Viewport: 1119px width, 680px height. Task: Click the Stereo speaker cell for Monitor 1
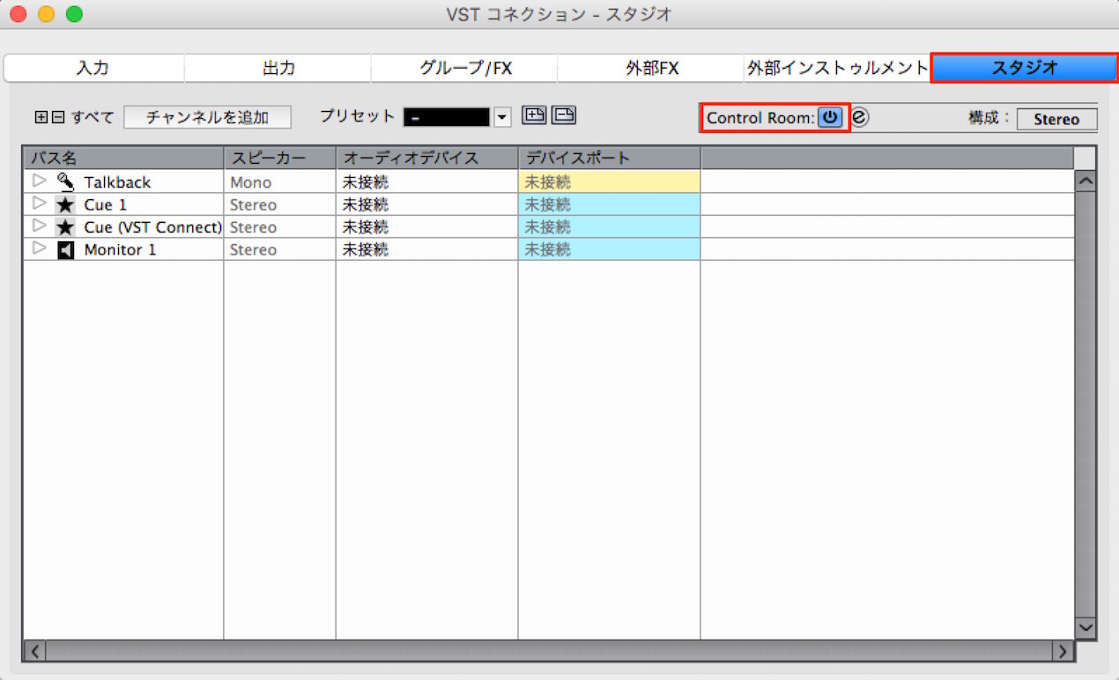279,250
